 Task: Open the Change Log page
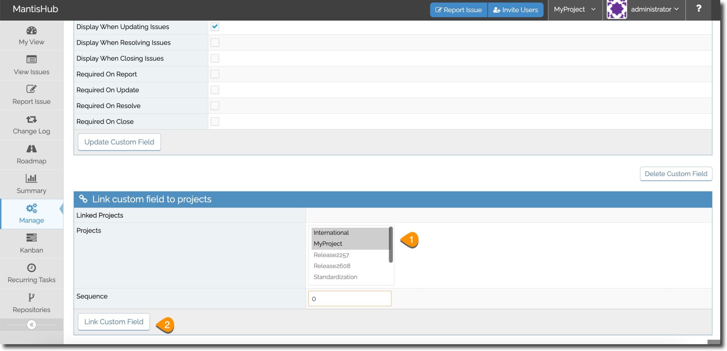coord(31,125)
